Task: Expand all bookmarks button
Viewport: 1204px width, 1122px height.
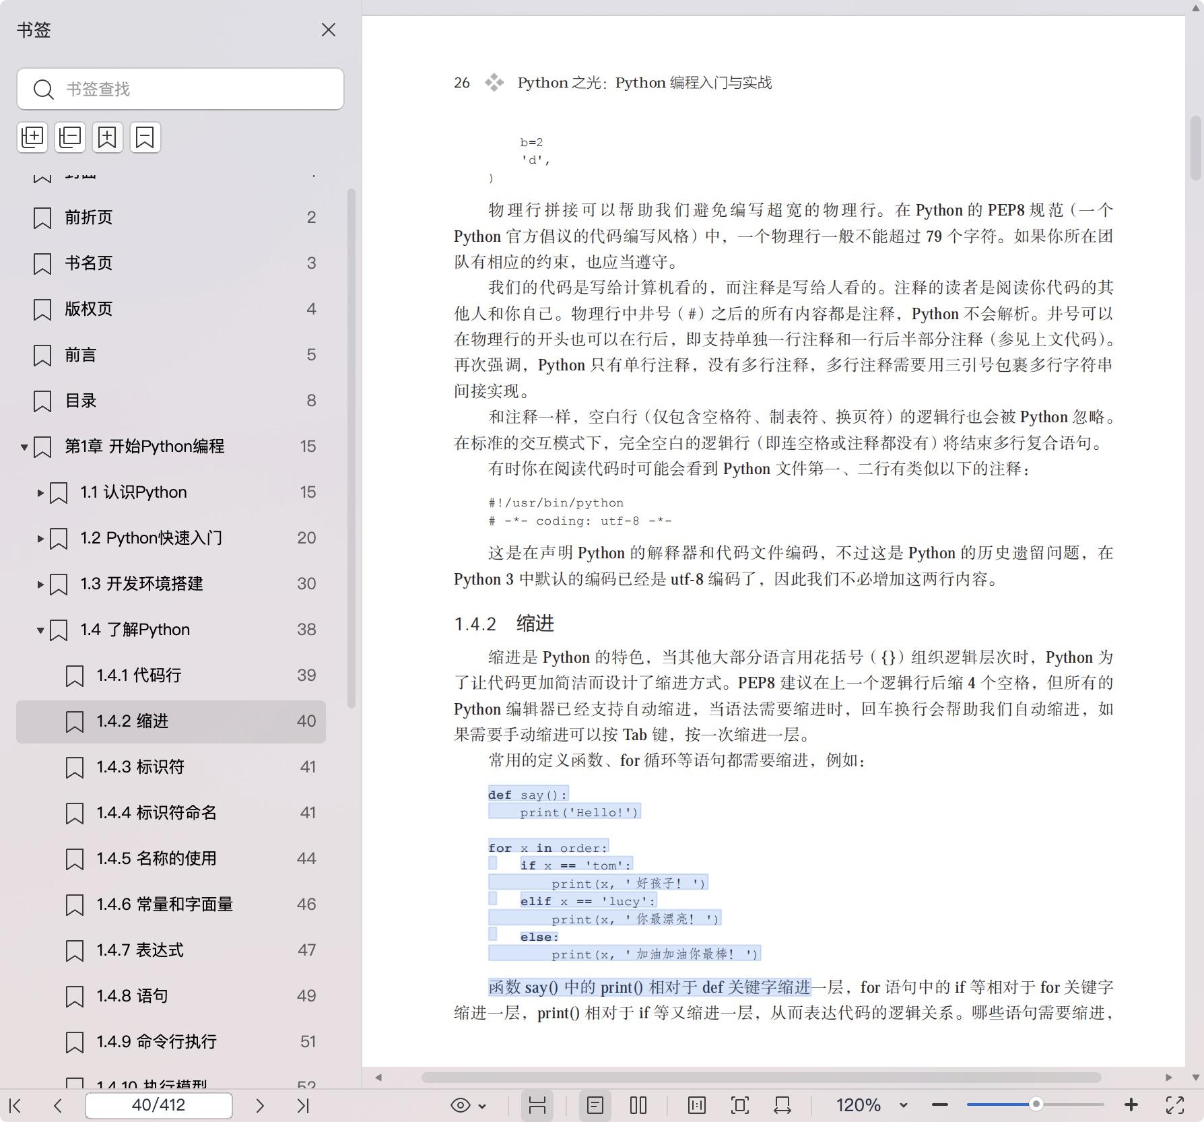Action: tap(32, 137)
